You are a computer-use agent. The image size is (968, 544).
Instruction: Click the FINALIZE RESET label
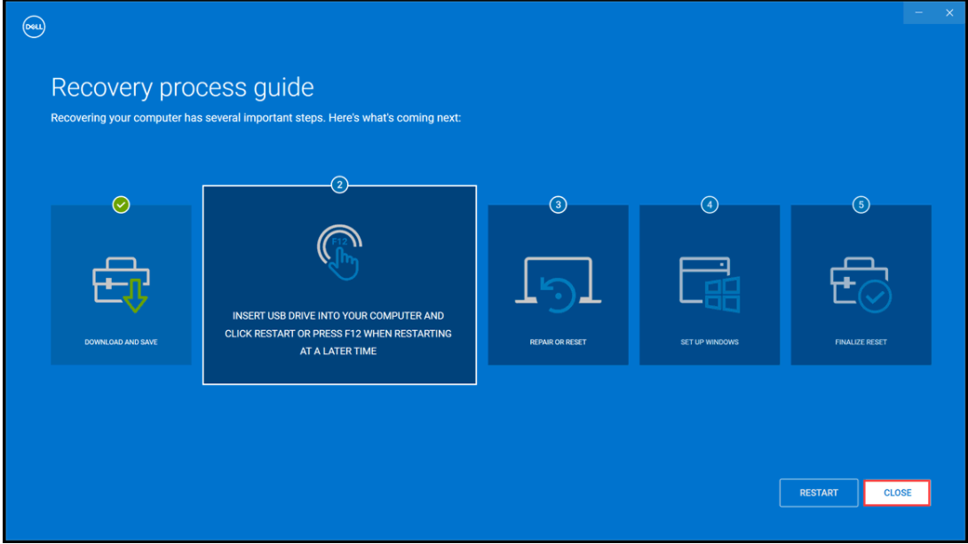click(x=861, y=342)
